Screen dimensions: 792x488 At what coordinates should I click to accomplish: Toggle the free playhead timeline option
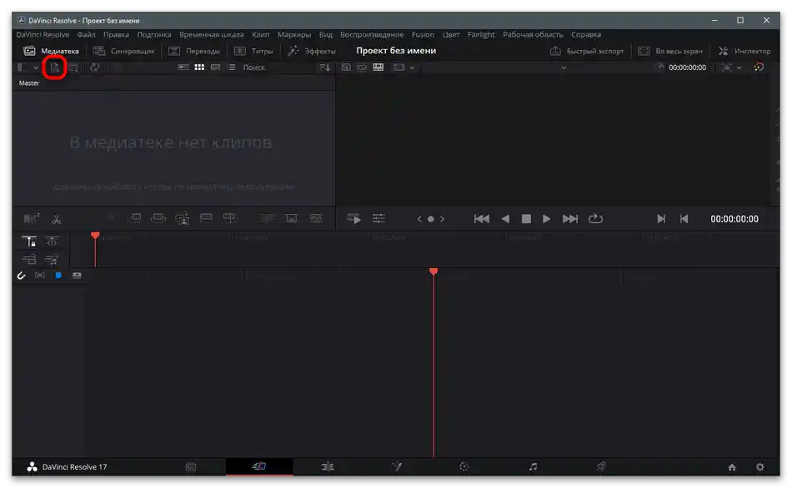pyautogui.click(x=52, y=242)
